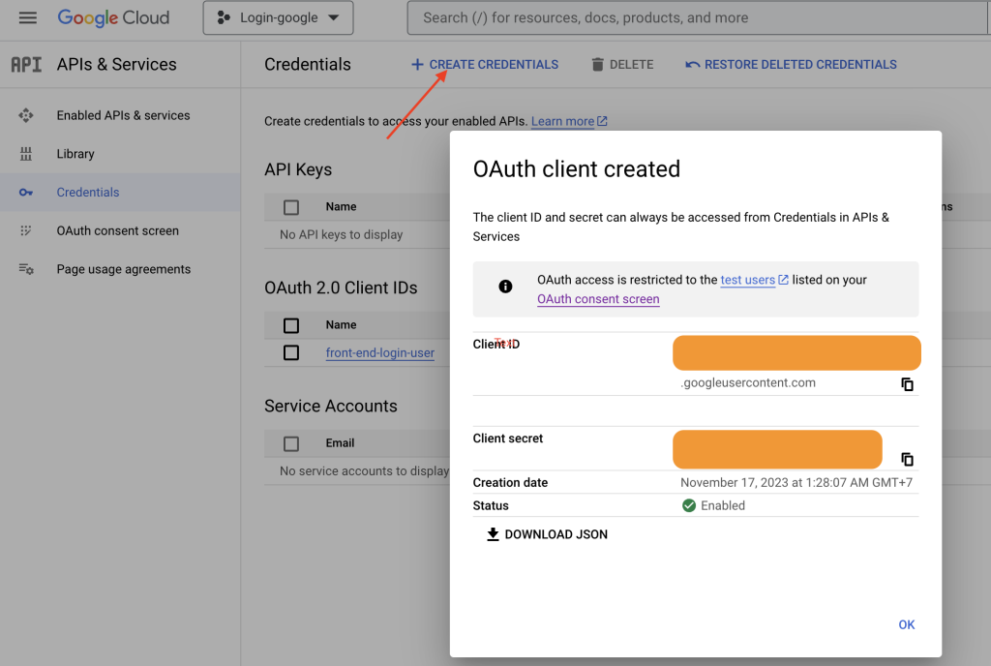Image resolution: width=991 pixels, height=666 pixels.
Task: Click the creation date value text
Action: pyautogui.click(x=796, y=482)
